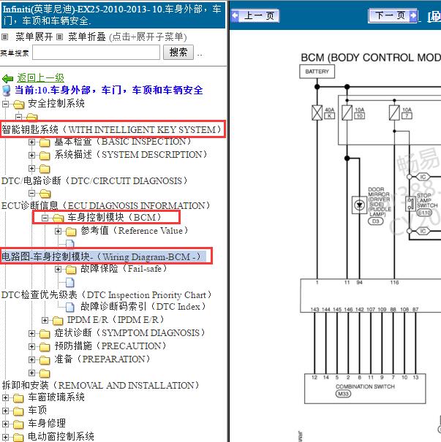Expand the 系统描述 SYSTEM DESCRIPTION node
441x442 pixels.
[x=32, y=155]
